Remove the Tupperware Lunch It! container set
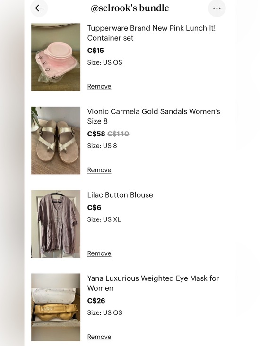Viewport: 260px width, 346px height. coord(99,86)
